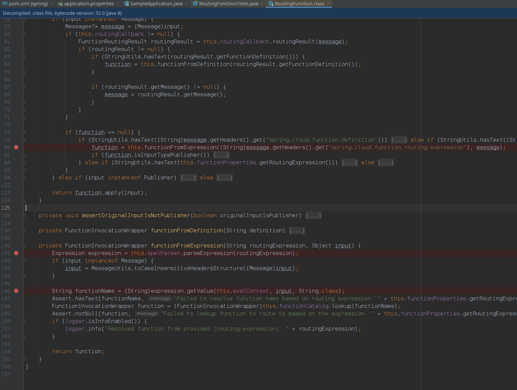Click the fold icon on line 60

[23, 34]
